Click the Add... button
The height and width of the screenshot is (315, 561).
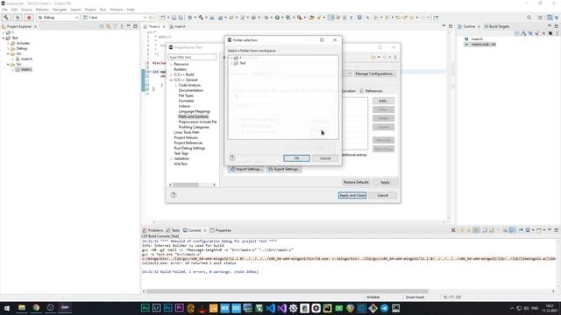pos(383,101)
